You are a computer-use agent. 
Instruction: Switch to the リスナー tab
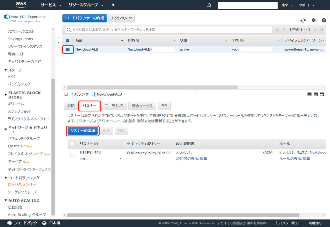[x=90, y=106]
